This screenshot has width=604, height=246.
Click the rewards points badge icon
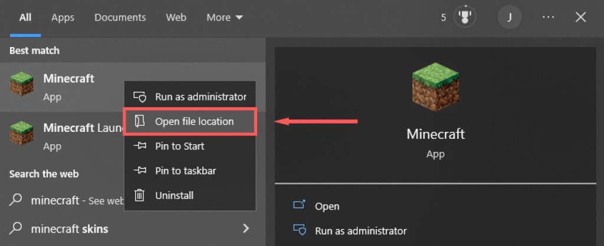tap(464, 17)
